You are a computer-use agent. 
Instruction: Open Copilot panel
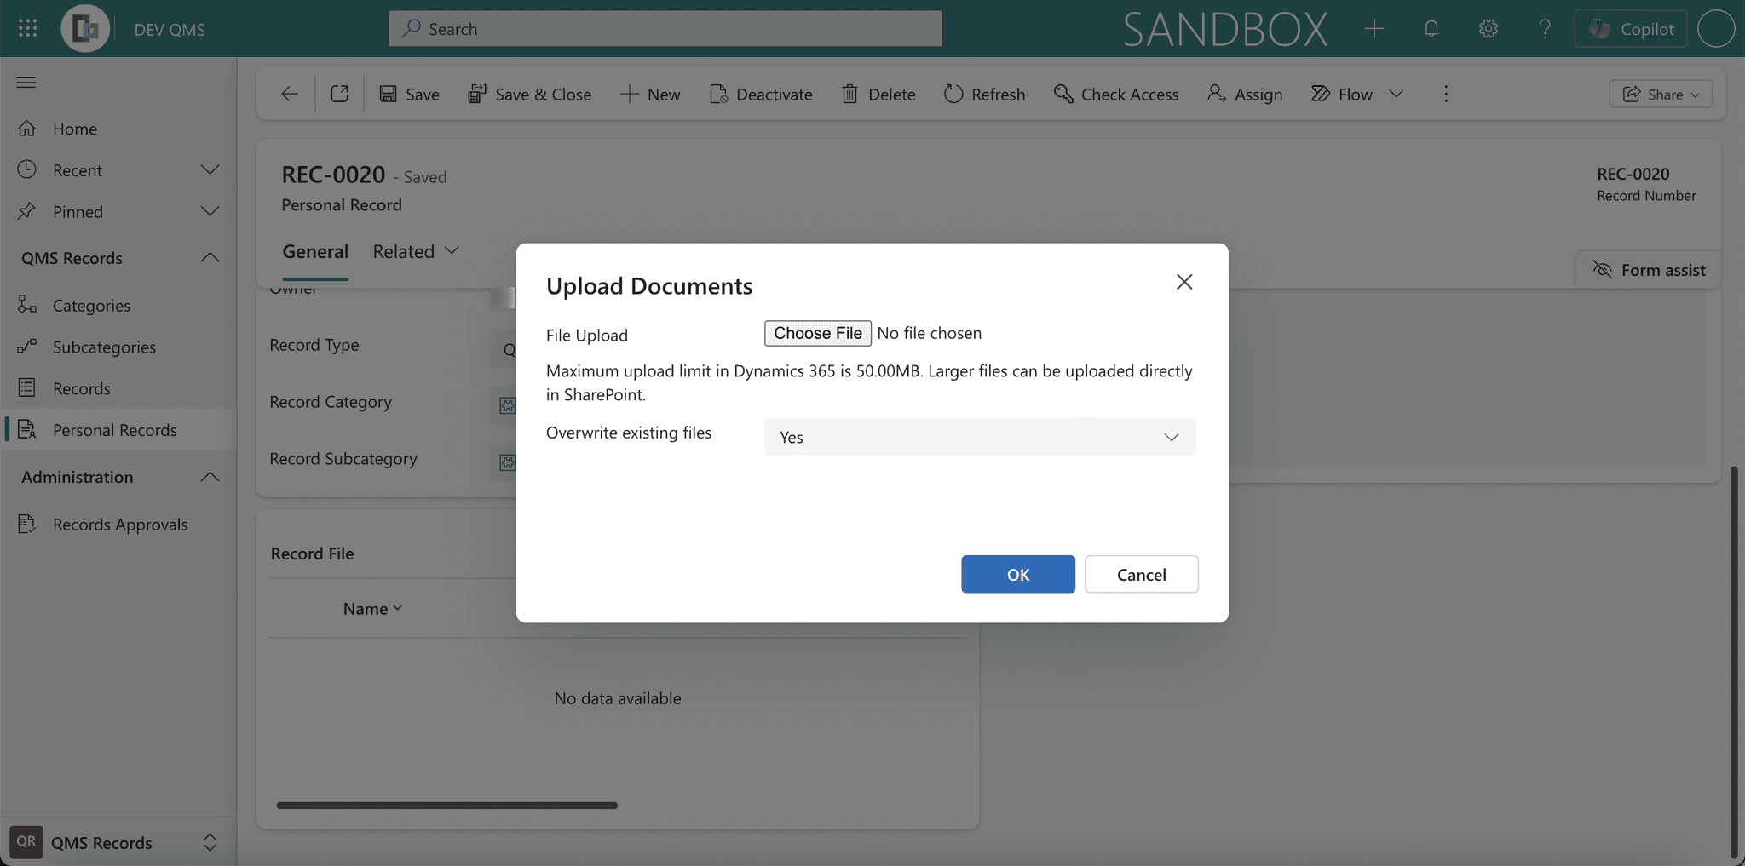(x=1630, y=28)
